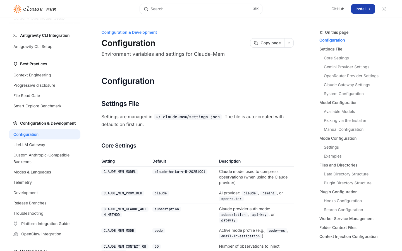Open Troubleshooting page
The image size is (402, 251).
tap(28, 213)
